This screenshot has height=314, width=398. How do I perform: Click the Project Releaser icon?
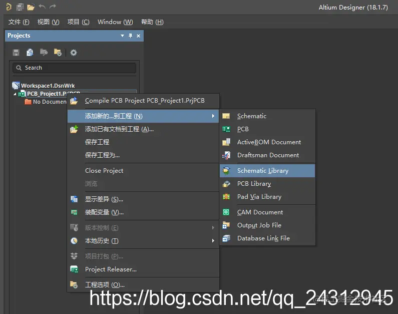[x=74, y=269]
